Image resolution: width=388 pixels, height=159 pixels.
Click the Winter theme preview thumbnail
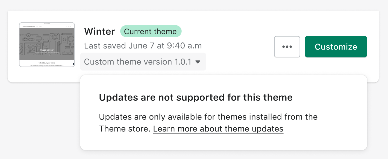[x=47, y=44]
